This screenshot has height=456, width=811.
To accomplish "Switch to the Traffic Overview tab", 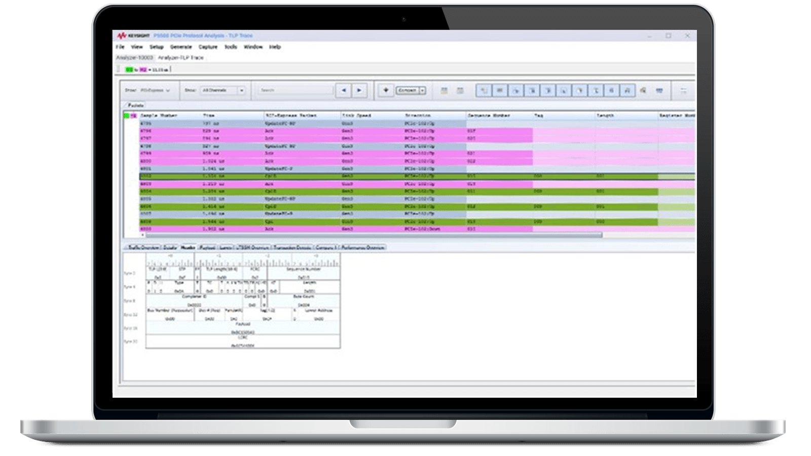I will tap(143, 247).
